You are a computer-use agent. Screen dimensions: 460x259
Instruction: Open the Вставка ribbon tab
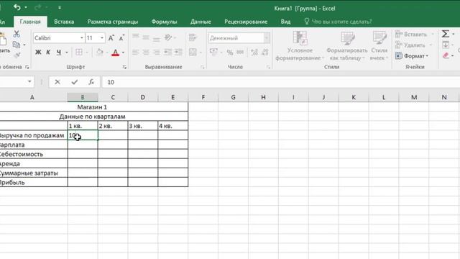coord(64,22)
